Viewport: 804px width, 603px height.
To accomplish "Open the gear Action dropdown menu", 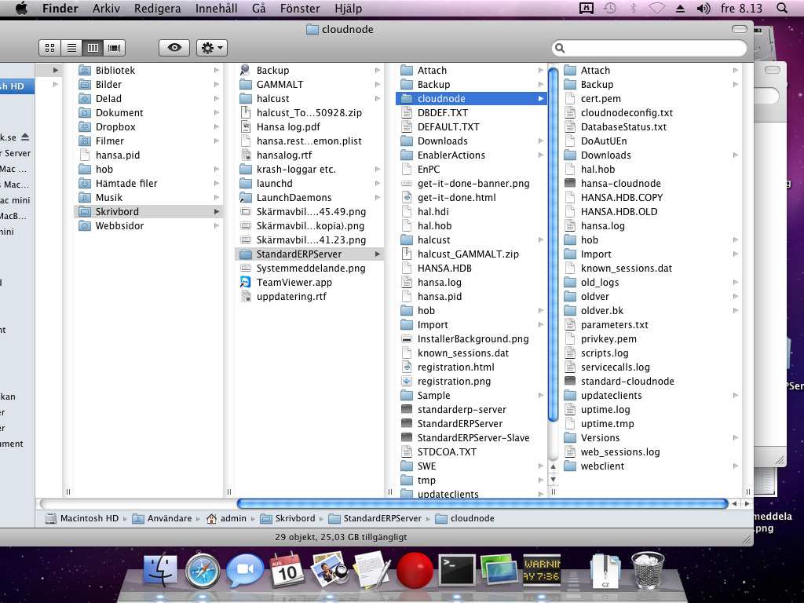I will (212, 48).
